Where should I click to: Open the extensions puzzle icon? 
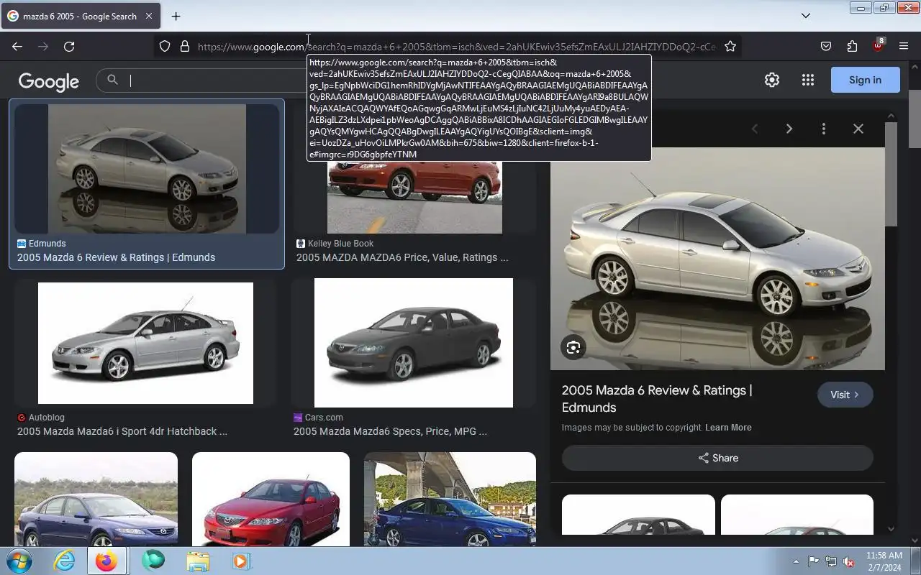point(852,46)
